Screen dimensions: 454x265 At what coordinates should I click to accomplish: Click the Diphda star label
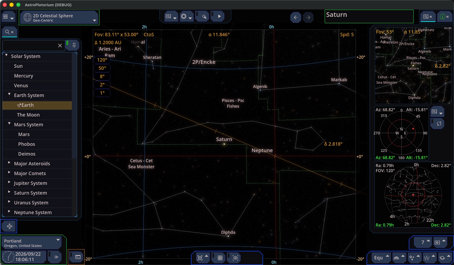[228, 232]
